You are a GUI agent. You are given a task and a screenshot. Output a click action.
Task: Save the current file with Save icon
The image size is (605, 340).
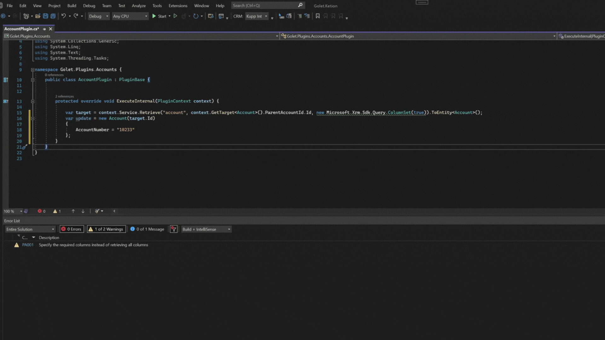point(45,16)
